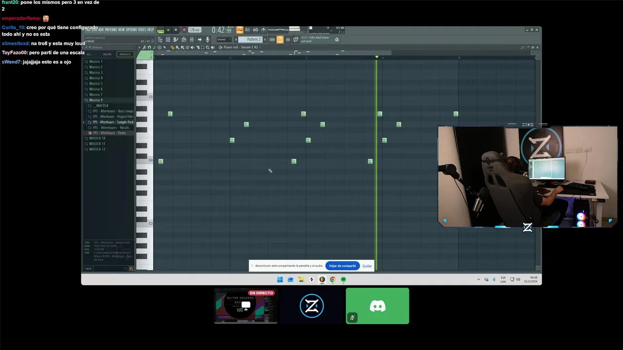Click previous-pattern arrow left of Pattern 2

point(236,39)
